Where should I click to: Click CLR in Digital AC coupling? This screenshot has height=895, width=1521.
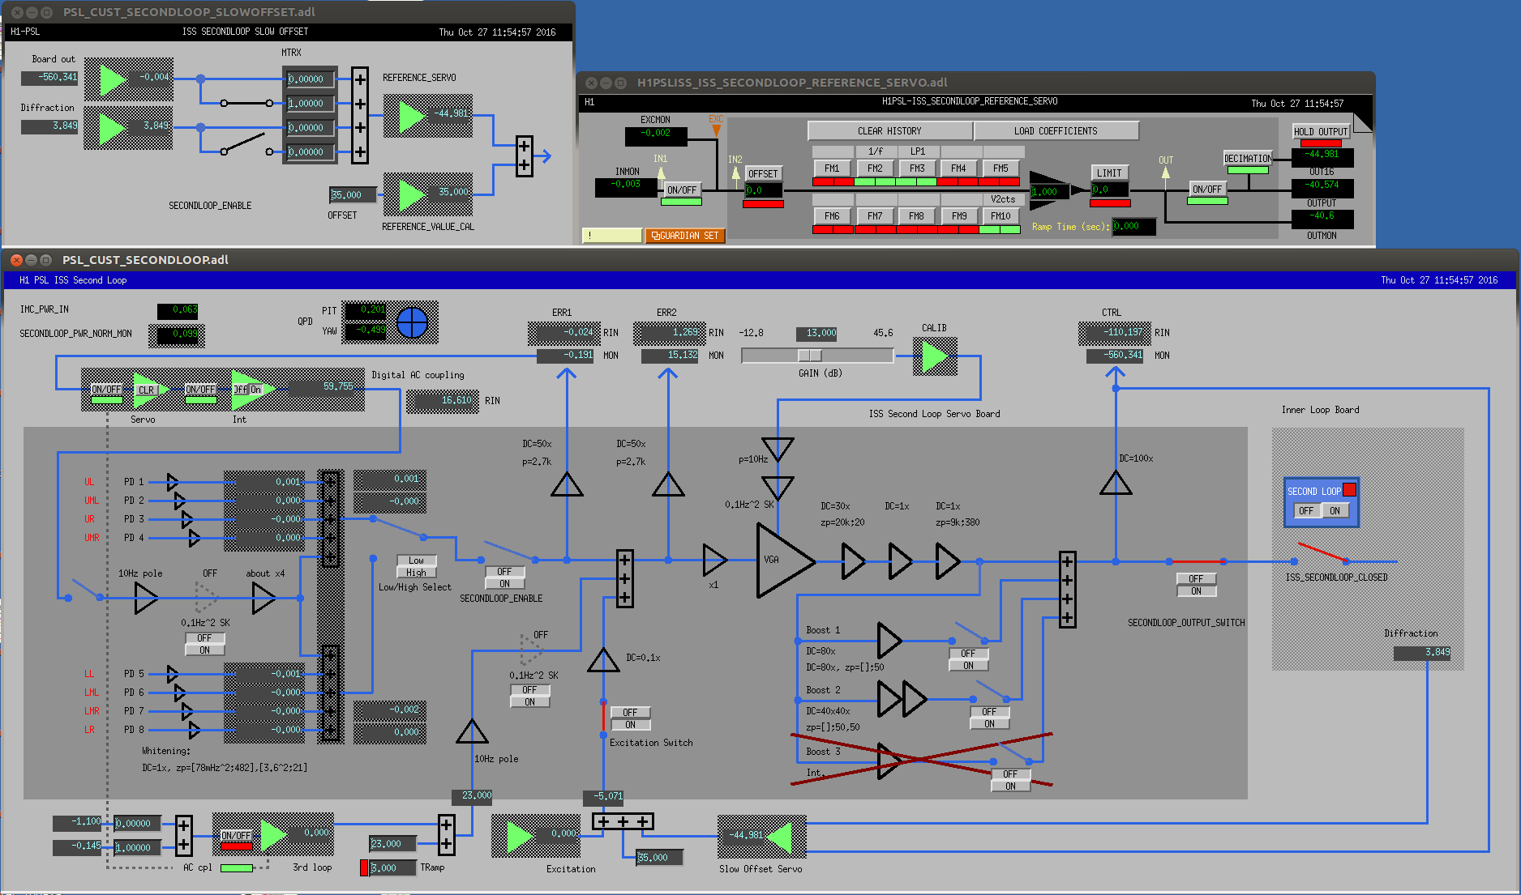[x=146, y=390]
